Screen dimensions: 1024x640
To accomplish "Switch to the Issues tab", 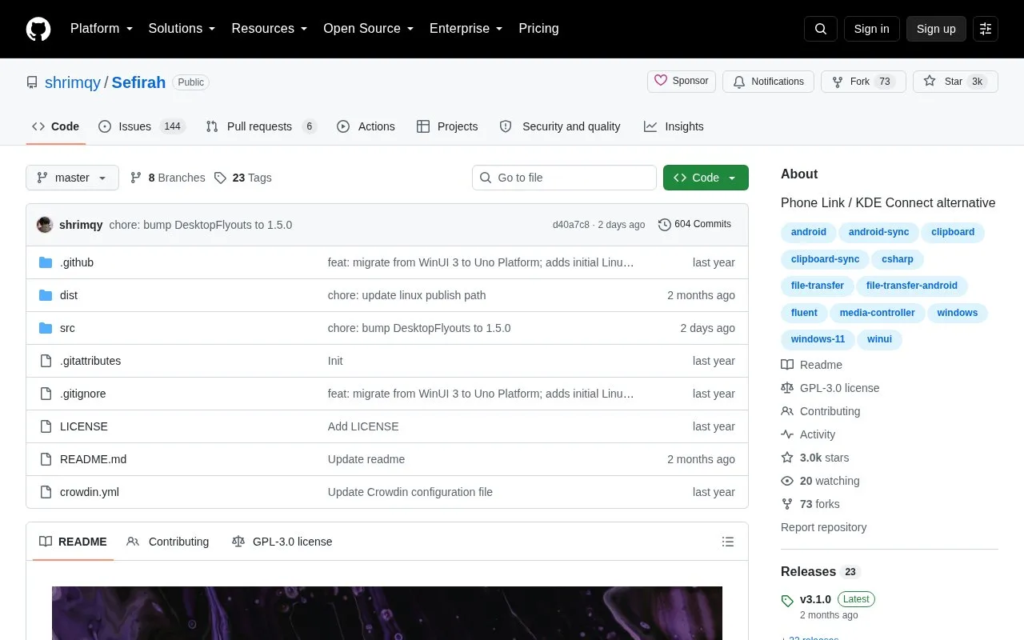I will click(x=142, y=126).
